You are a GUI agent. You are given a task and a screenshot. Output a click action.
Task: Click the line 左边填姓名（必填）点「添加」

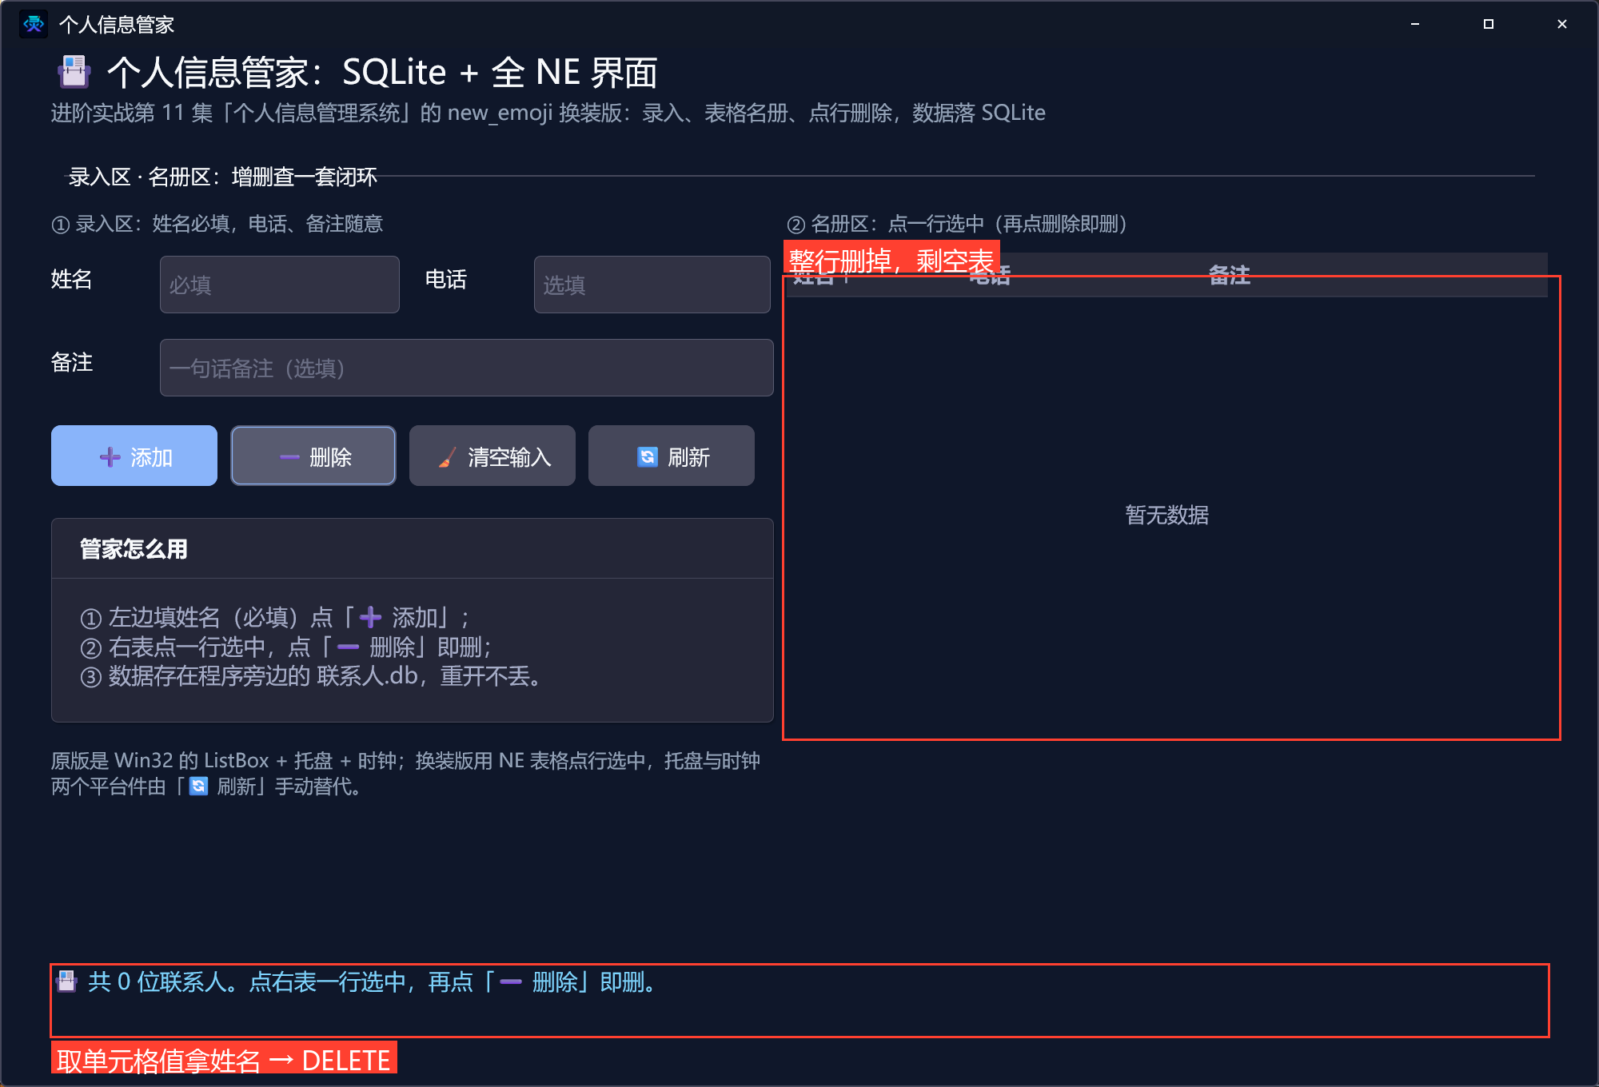pos(275,617)
